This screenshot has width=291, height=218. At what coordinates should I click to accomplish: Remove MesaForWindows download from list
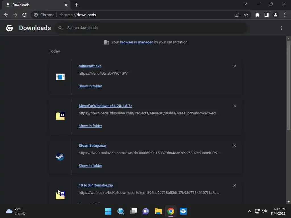pyautogui.click(x=234, y=106)
